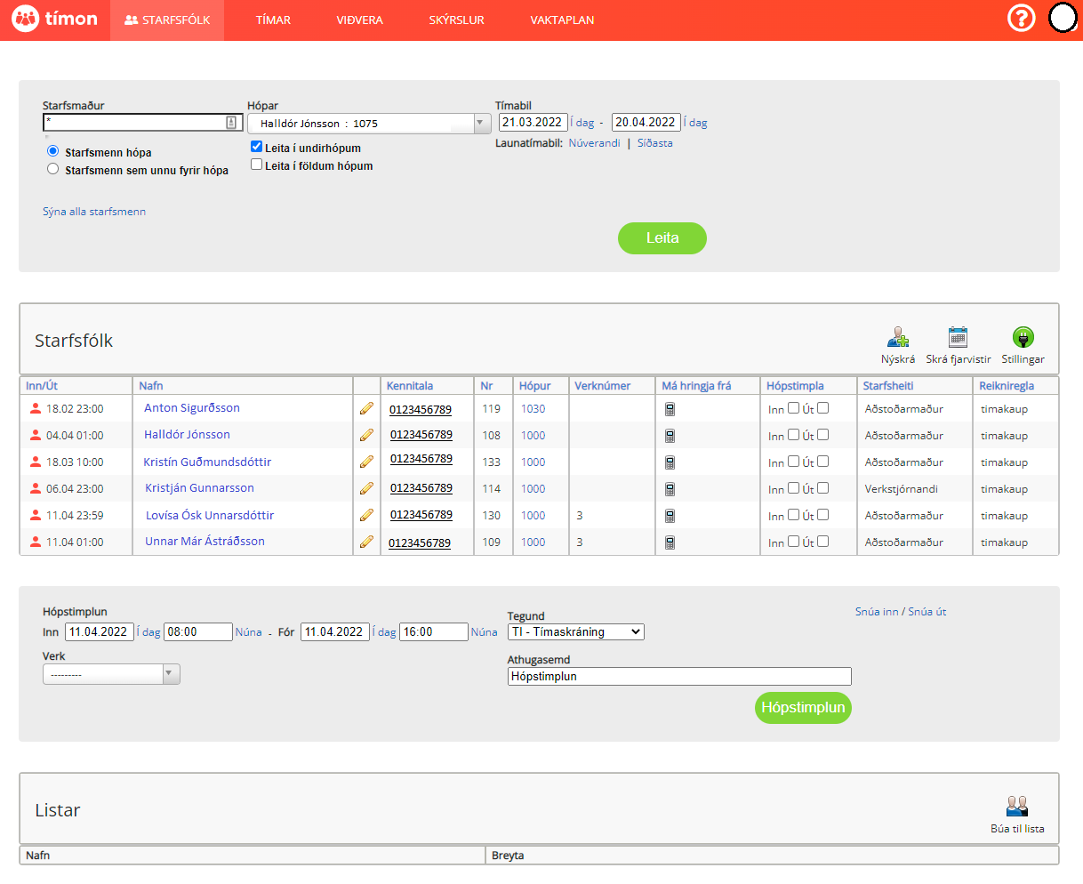Go to the Vaktaplan tab
Image resolution: width=1083 pixels, height=884 pixels.
(x=562, y=20)
